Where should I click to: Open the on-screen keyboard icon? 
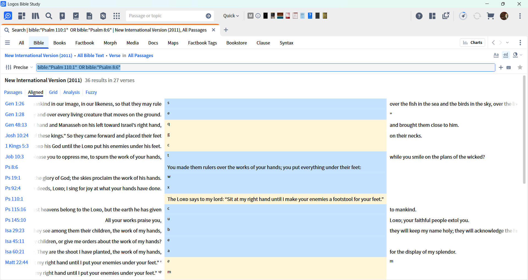tap(509, 68)
